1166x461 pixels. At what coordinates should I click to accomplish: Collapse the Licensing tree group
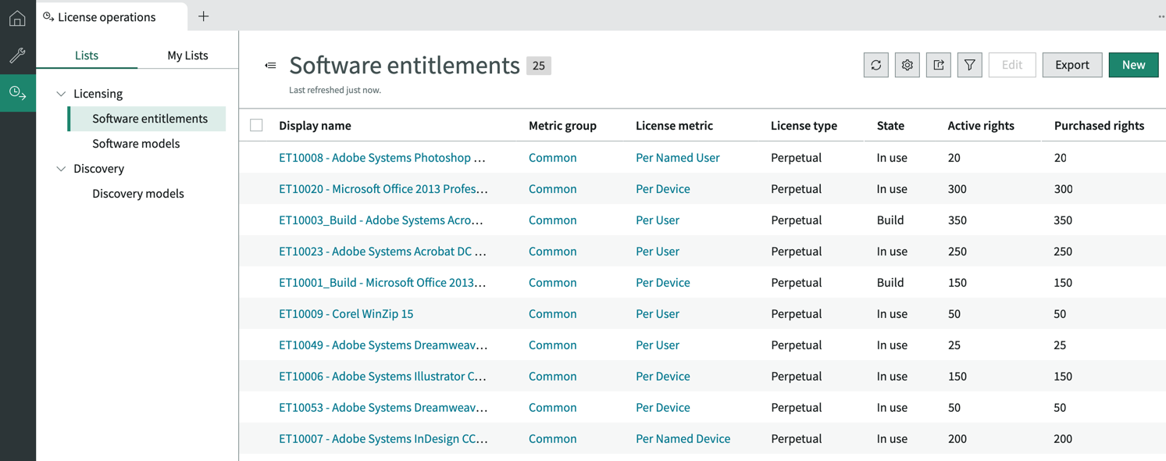61,94
